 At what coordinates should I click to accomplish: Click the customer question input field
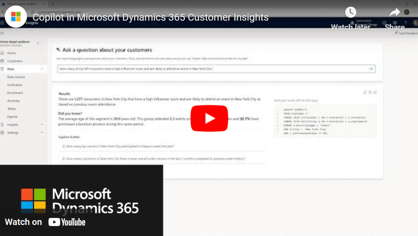[211, 69]
